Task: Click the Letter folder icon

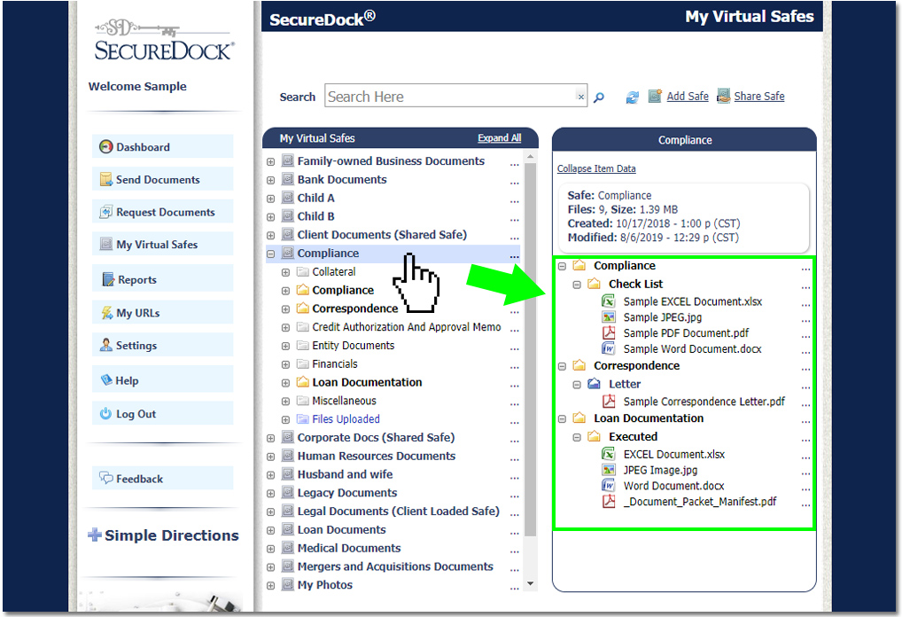Action: click(x=595, y=384)
